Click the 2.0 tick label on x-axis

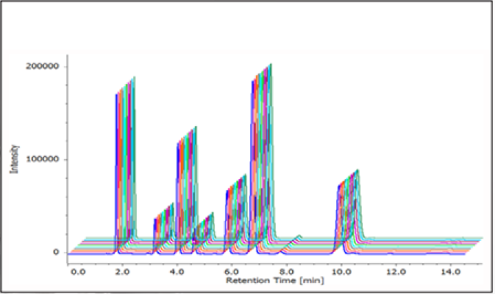tap(122, 271)
